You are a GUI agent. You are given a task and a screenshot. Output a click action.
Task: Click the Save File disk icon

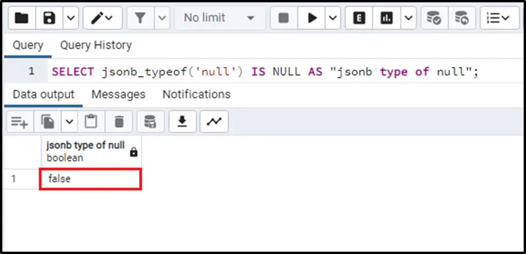(49, 18)
